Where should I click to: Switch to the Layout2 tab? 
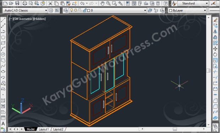pyautogui.click(x=58, y=129)
